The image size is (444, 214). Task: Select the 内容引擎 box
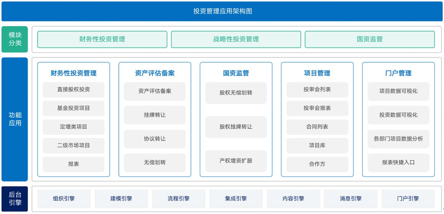(x=293, y=199)
